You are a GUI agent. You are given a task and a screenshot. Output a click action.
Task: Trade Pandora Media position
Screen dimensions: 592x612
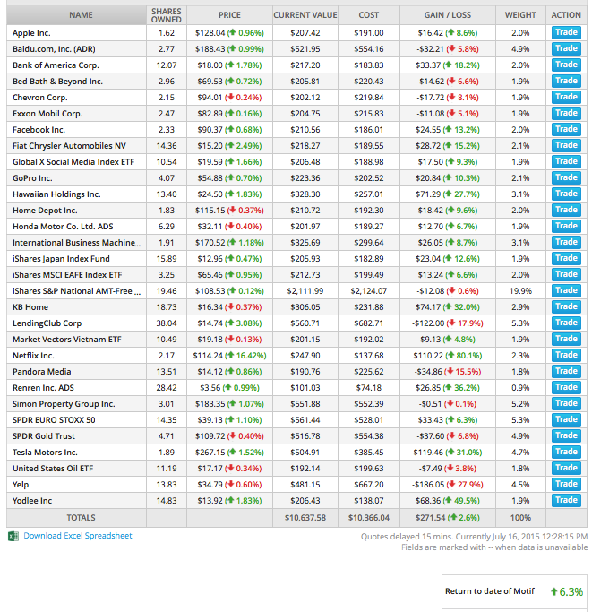[566, 371]
